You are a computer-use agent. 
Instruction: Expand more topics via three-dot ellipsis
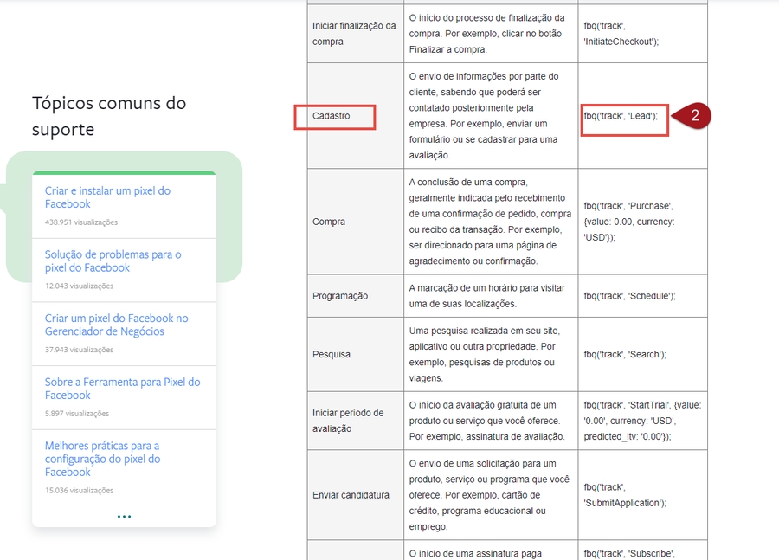124,517
